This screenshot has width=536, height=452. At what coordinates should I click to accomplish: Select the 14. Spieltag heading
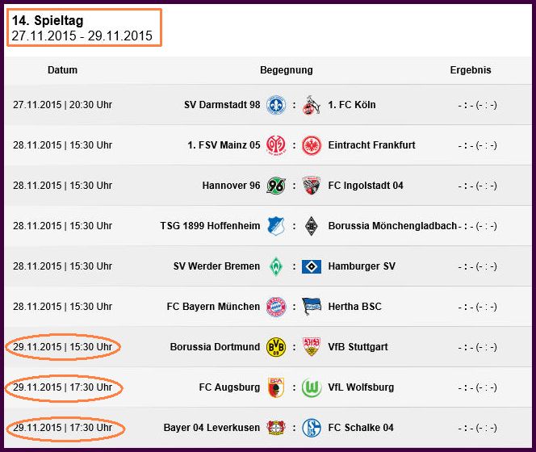click(x=48, y=20)
